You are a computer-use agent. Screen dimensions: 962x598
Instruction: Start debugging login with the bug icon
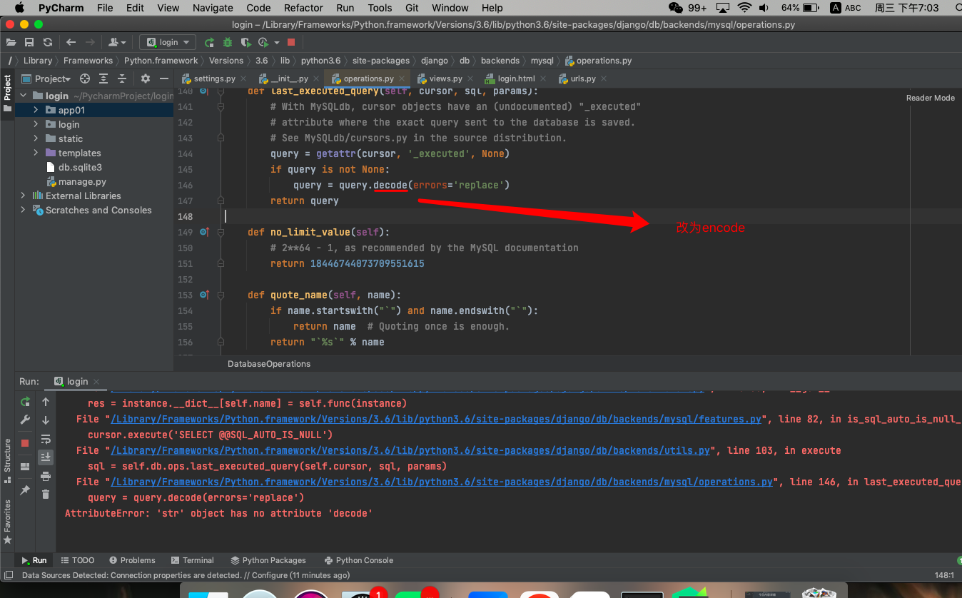(228, 42)
